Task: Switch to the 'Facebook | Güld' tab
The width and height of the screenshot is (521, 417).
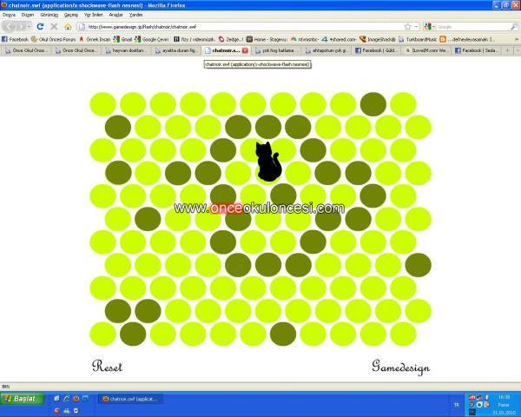Action: pyautogui.click(x=377, y=50)
